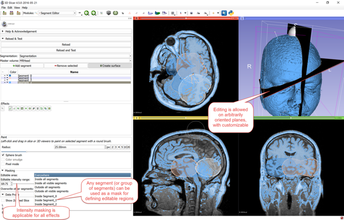Open the View menu
Screen dimensions: 344x220
point(17,8)
